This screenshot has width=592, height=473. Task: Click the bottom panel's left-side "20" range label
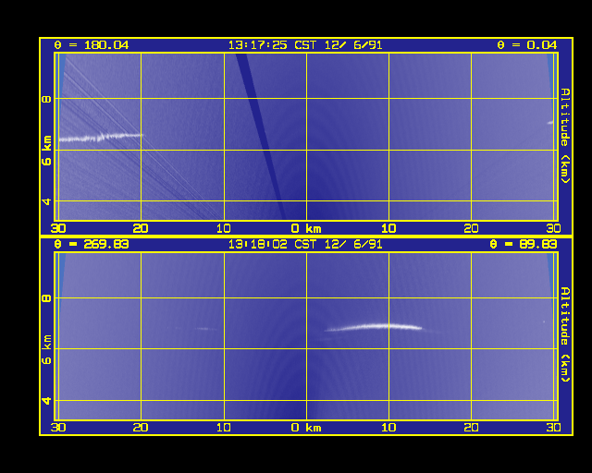[141, 428]
